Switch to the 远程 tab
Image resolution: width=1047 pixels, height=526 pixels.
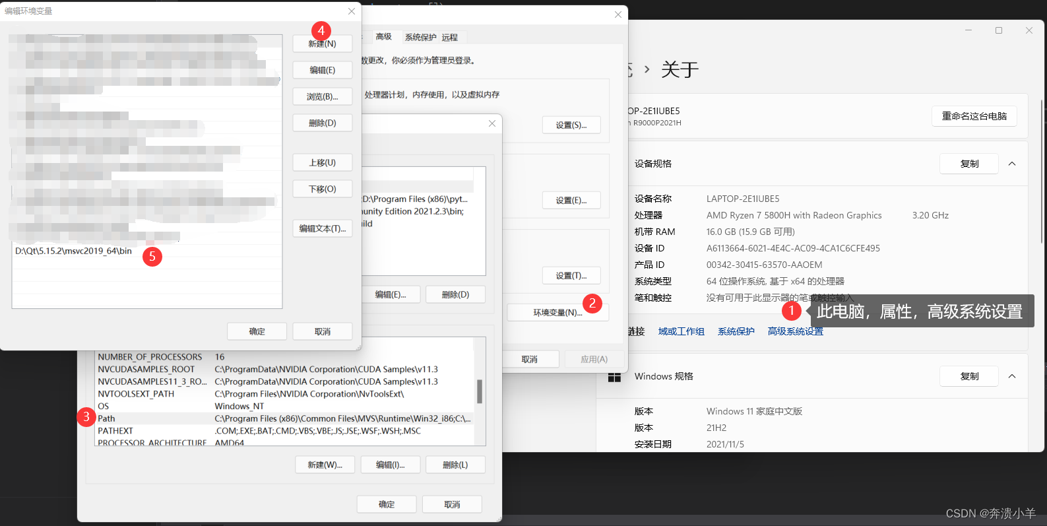[x=450, y=37]
